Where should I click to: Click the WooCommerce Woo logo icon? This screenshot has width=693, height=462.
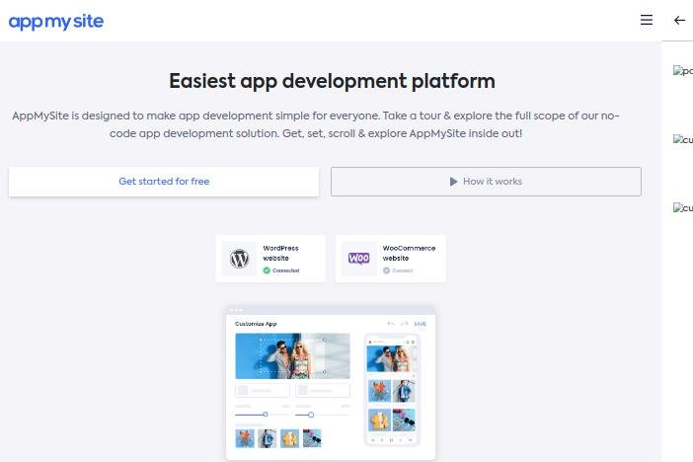point(359,259)
